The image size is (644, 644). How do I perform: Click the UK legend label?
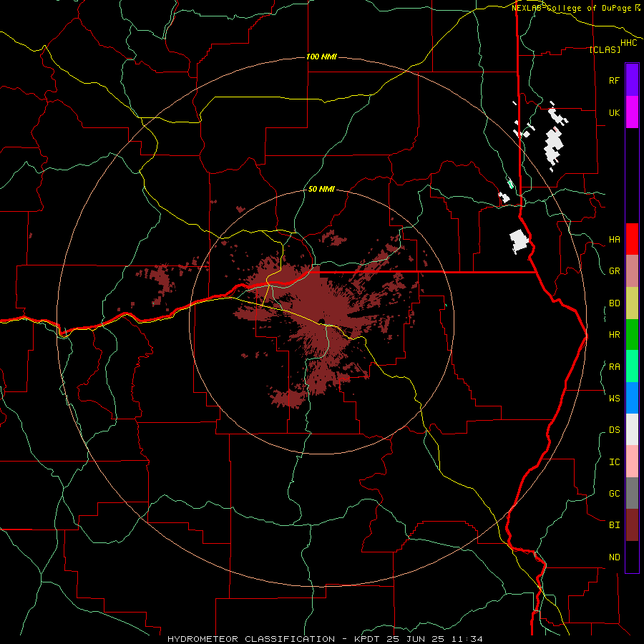(x=614, y=112)
